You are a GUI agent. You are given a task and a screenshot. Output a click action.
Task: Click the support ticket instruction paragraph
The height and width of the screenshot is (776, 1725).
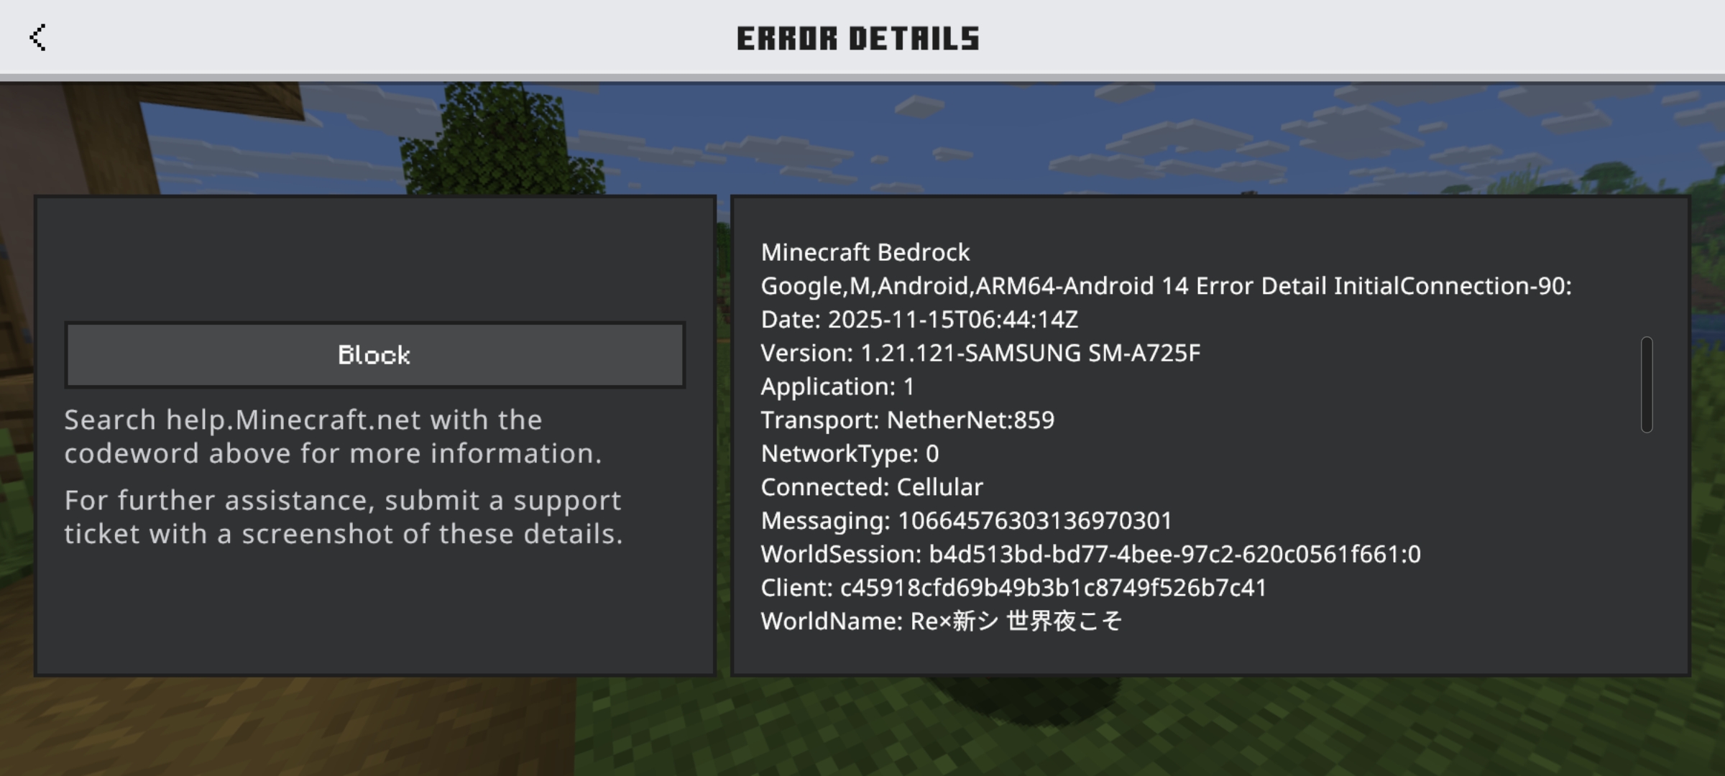click(344, 517)
